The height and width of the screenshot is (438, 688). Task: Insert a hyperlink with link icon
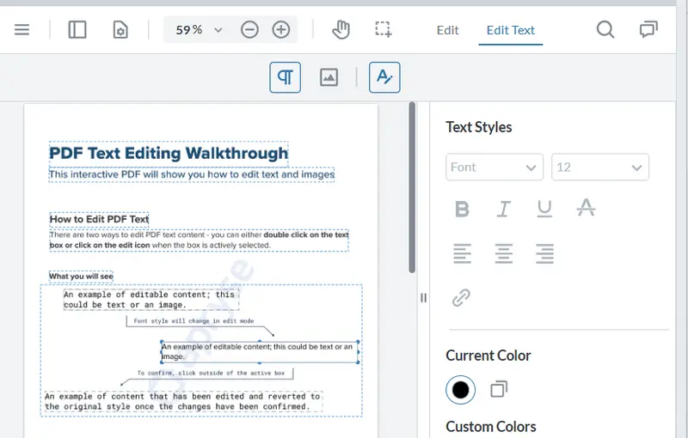tap(461, 298)
